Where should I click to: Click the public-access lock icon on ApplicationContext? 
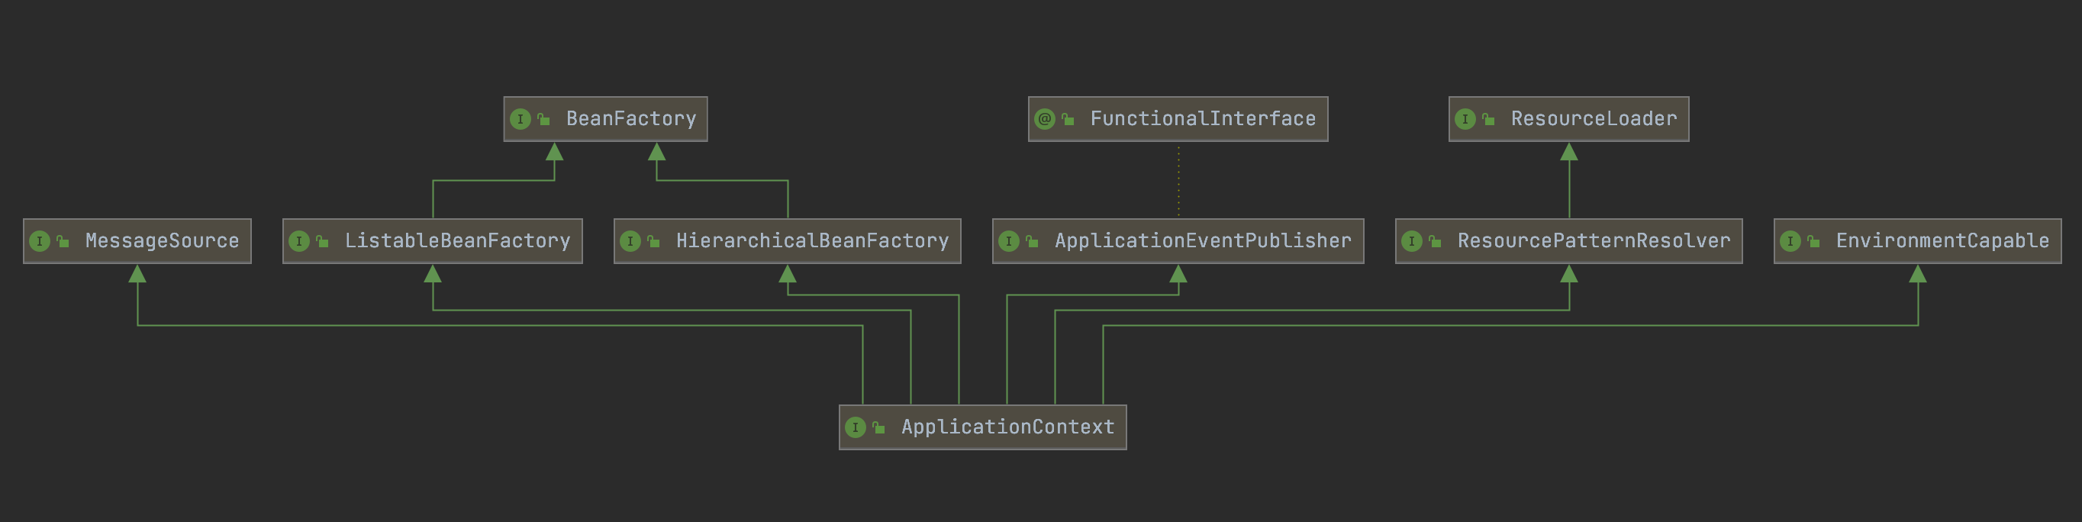[878, 427]
